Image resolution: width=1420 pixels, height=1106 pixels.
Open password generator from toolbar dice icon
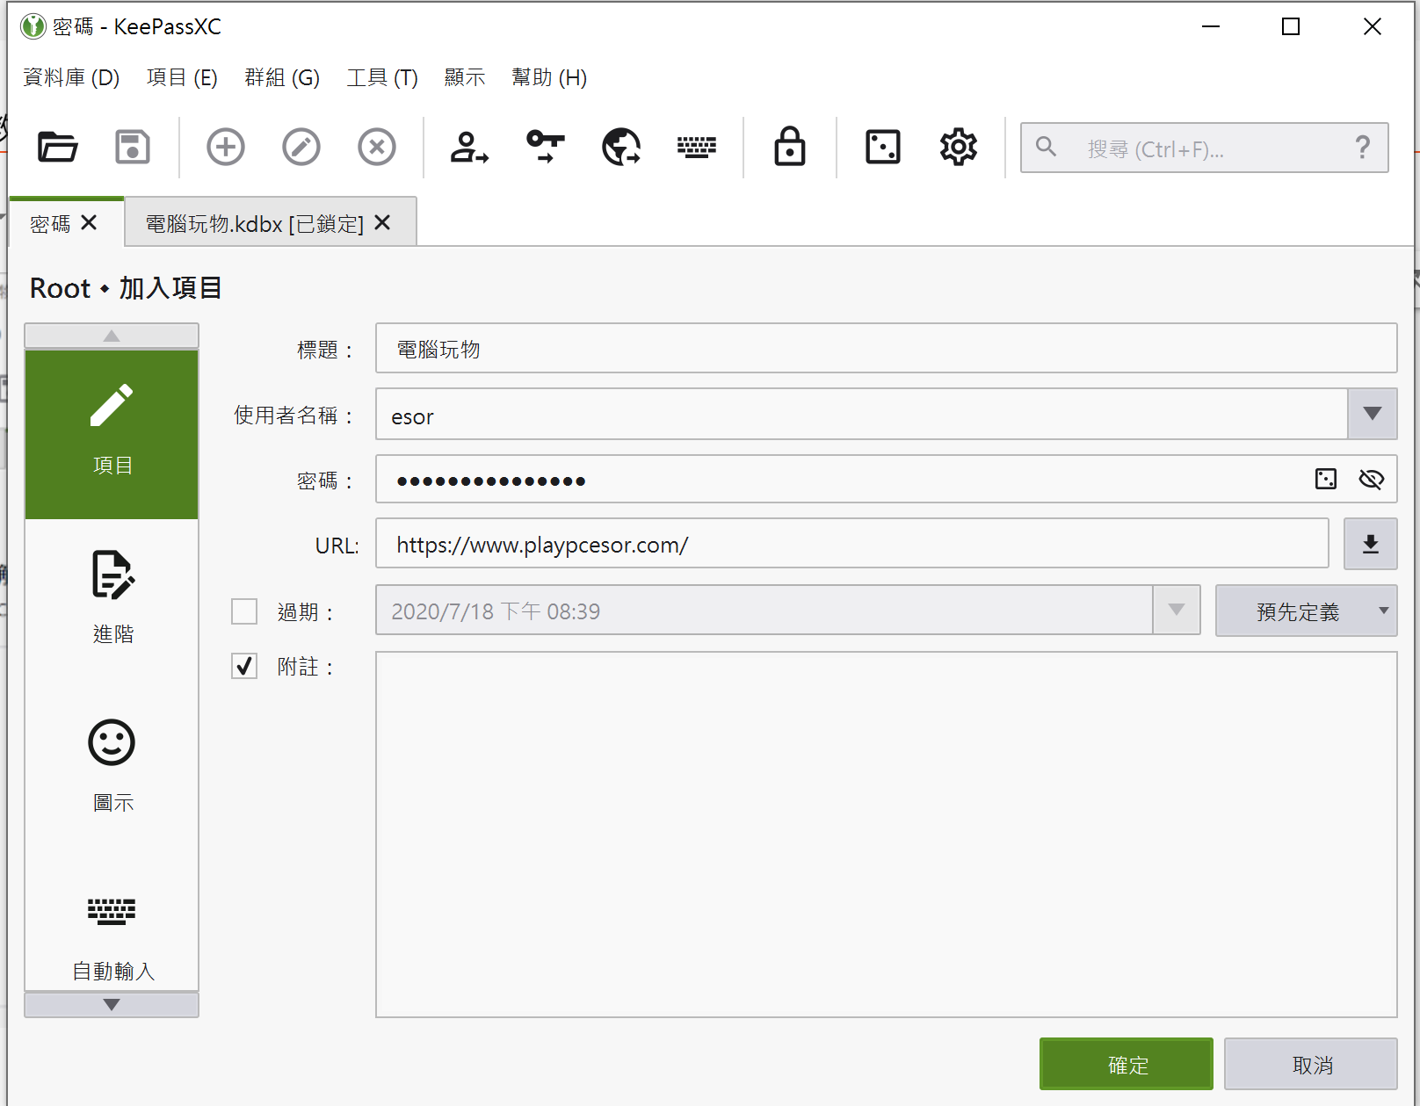(883, 147)
